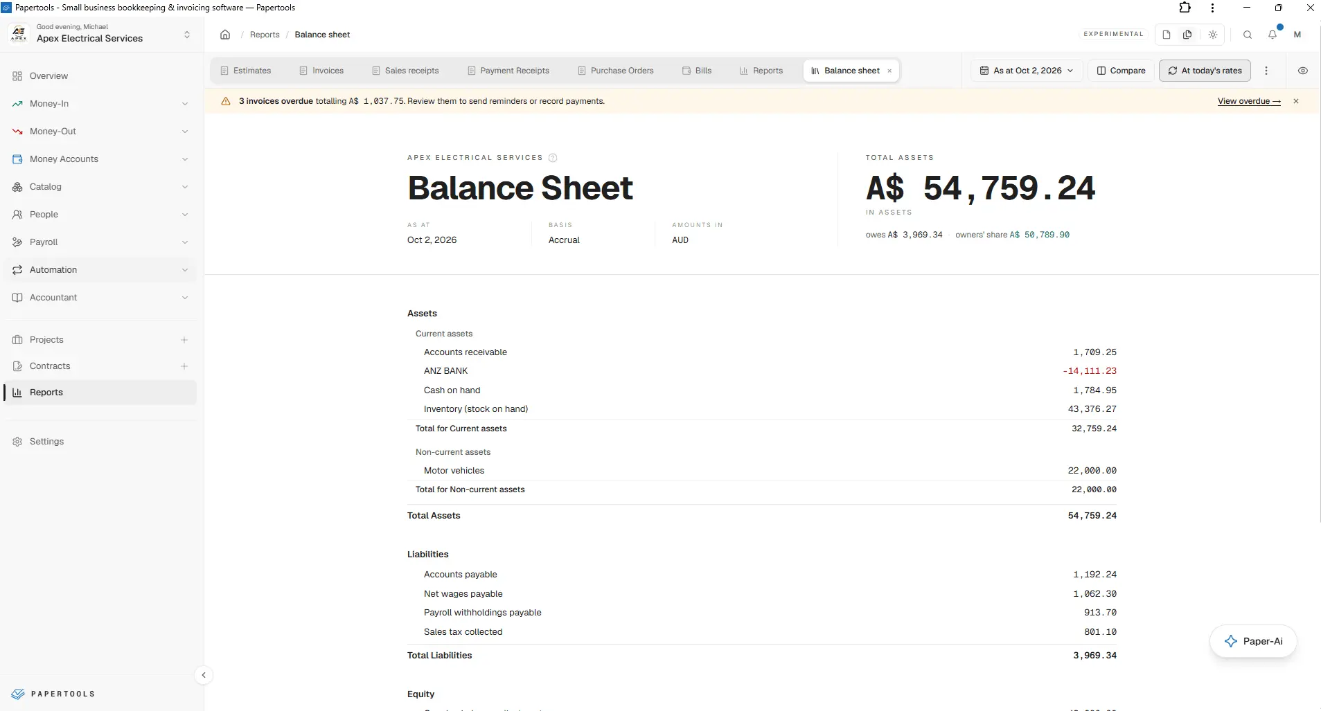Open the user avatar M
Viewport: 1321px width, 711px height.
(x=1297, y=35)
